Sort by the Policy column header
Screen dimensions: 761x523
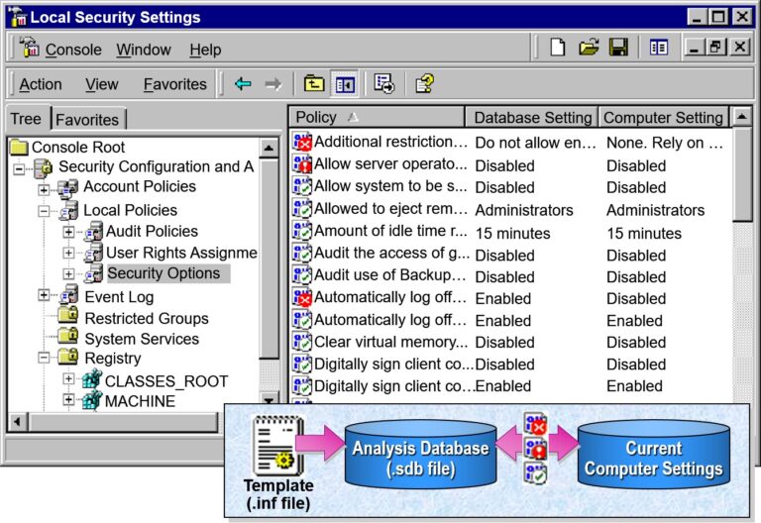(x=377, y=117)
